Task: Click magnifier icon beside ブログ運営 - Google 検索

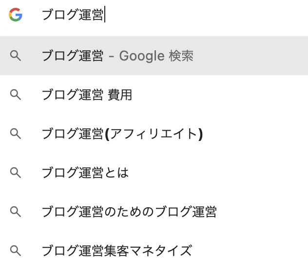Action: [x=16, y=56]
